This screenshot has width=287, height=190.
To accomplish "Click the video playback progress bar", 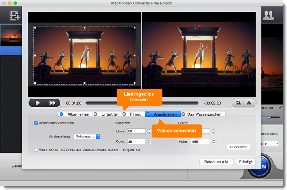I will (x=142, y=103).
